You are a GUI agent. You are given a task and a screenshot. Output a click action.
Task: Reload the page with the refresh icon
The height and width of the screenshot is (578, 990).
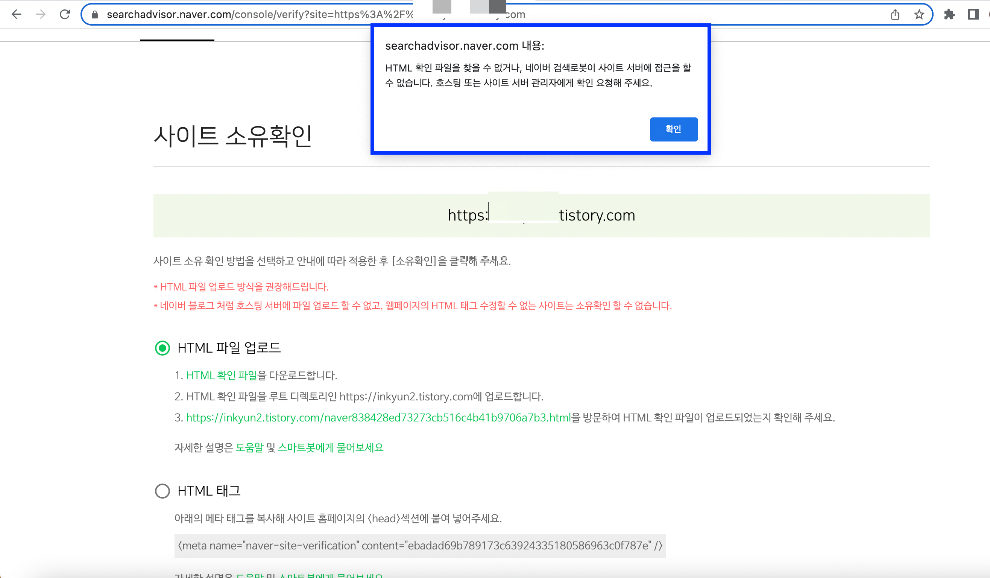(x=65, y=15)
